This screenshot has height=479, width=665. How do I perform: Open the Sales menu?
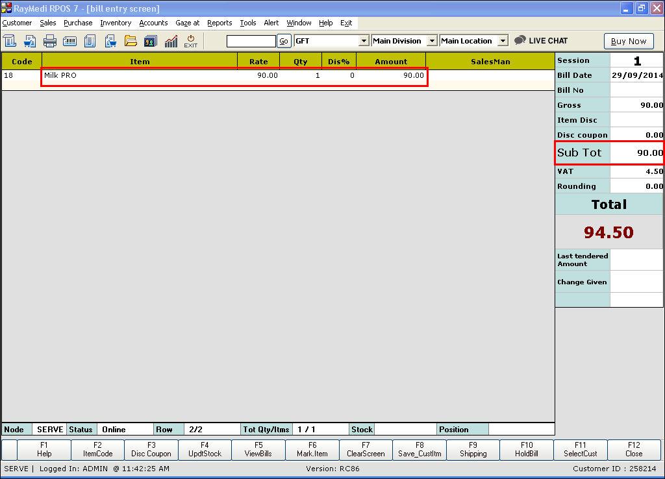click(x=48, y=23)
